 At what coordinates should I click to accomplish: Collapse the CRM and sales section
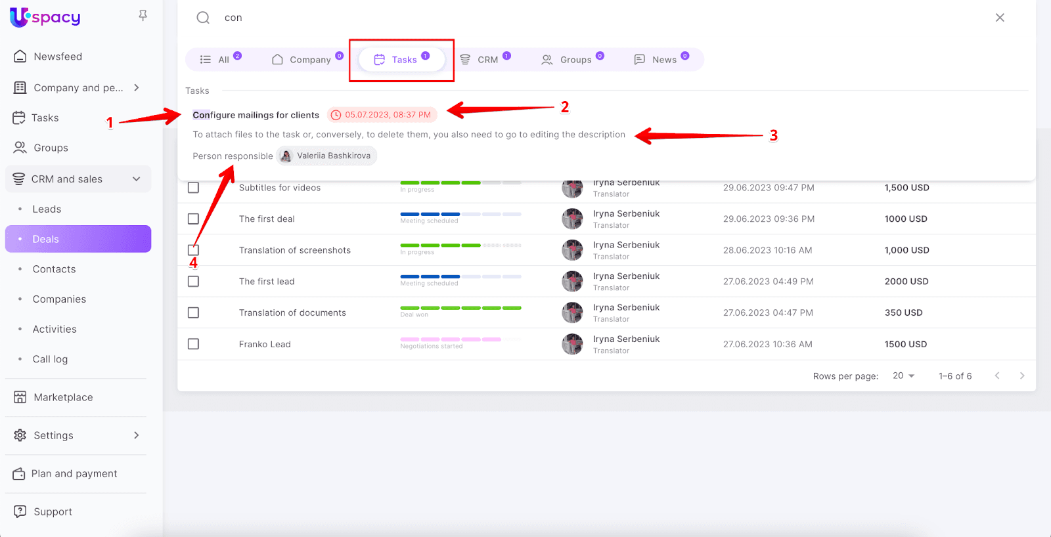[x=137, y=179]
